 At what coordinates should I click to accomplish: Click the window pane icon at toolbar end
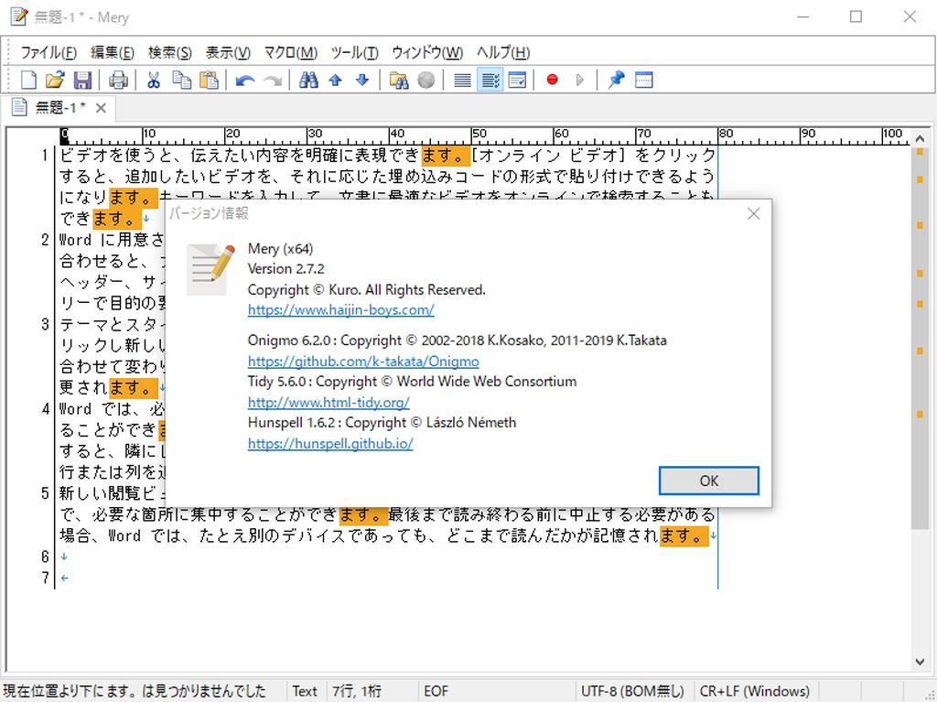coord(643,80)
